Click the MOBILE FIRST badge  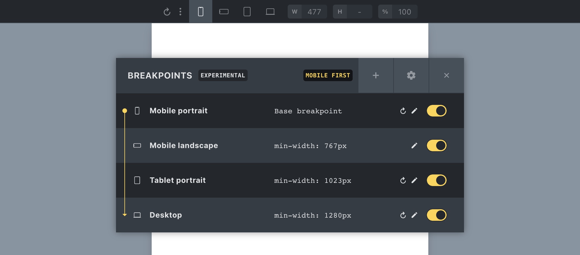click(328, 75)
